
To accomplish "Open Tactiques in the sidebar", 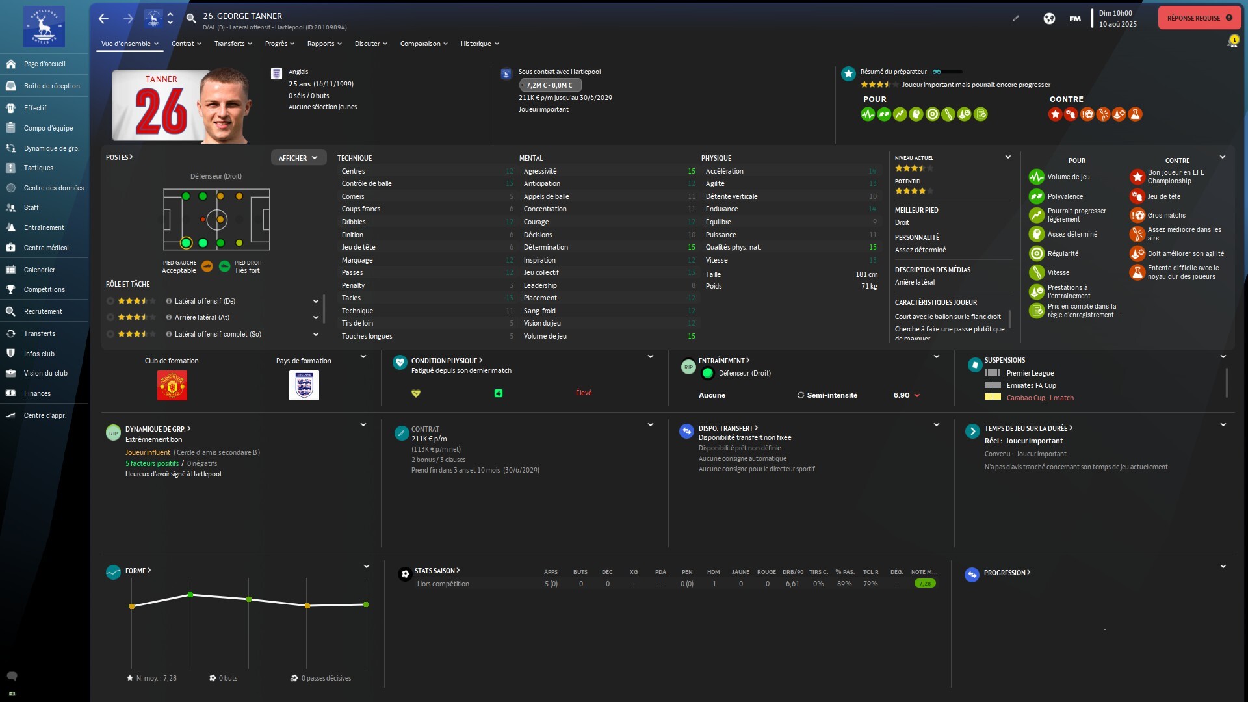I will click(x=38, y=168).
